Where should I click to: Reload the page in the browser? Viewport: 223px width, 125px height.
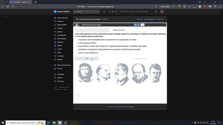(x=13, y=7)
